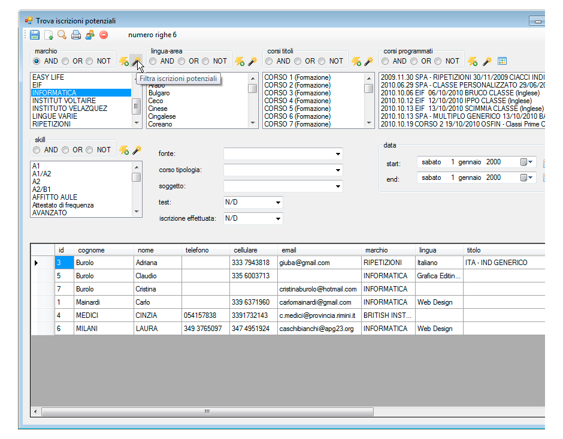Select the OR radio button under skill

tap(65, 150)
